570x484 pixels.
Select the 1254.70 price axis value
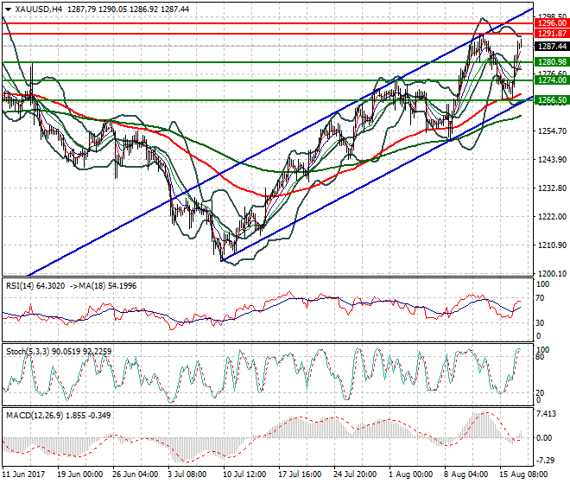click(552, 131)
